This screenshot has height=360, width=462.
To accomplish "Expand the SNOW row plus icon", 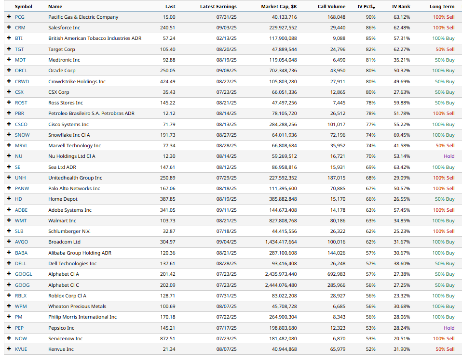I will [9, 135].
